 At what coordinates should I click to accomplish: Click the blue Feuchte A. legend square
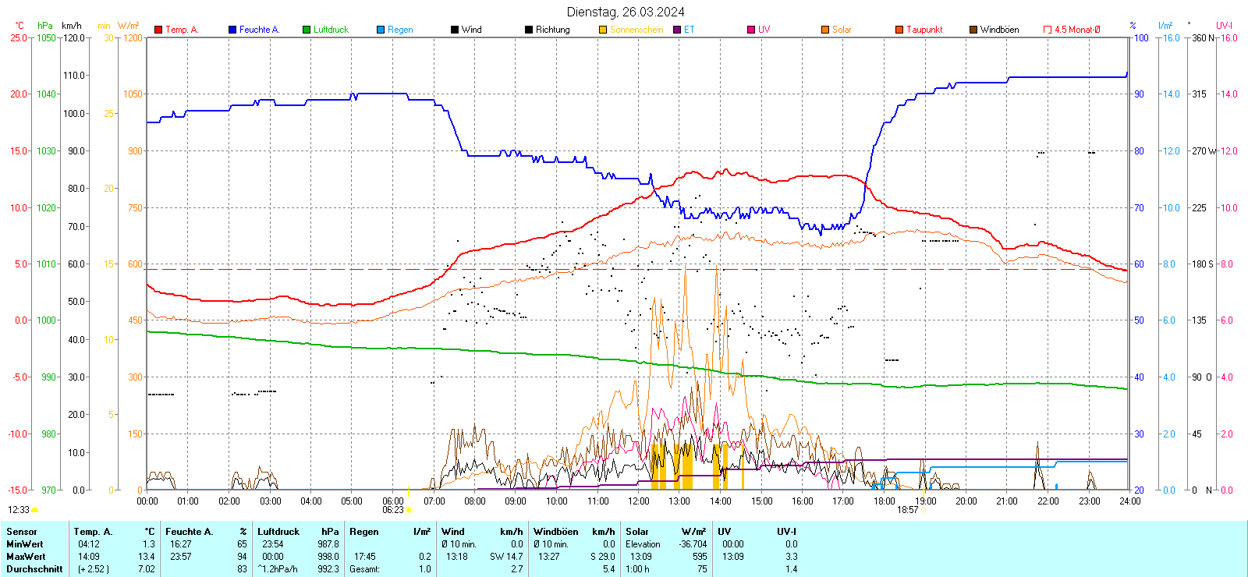point(232,30)
